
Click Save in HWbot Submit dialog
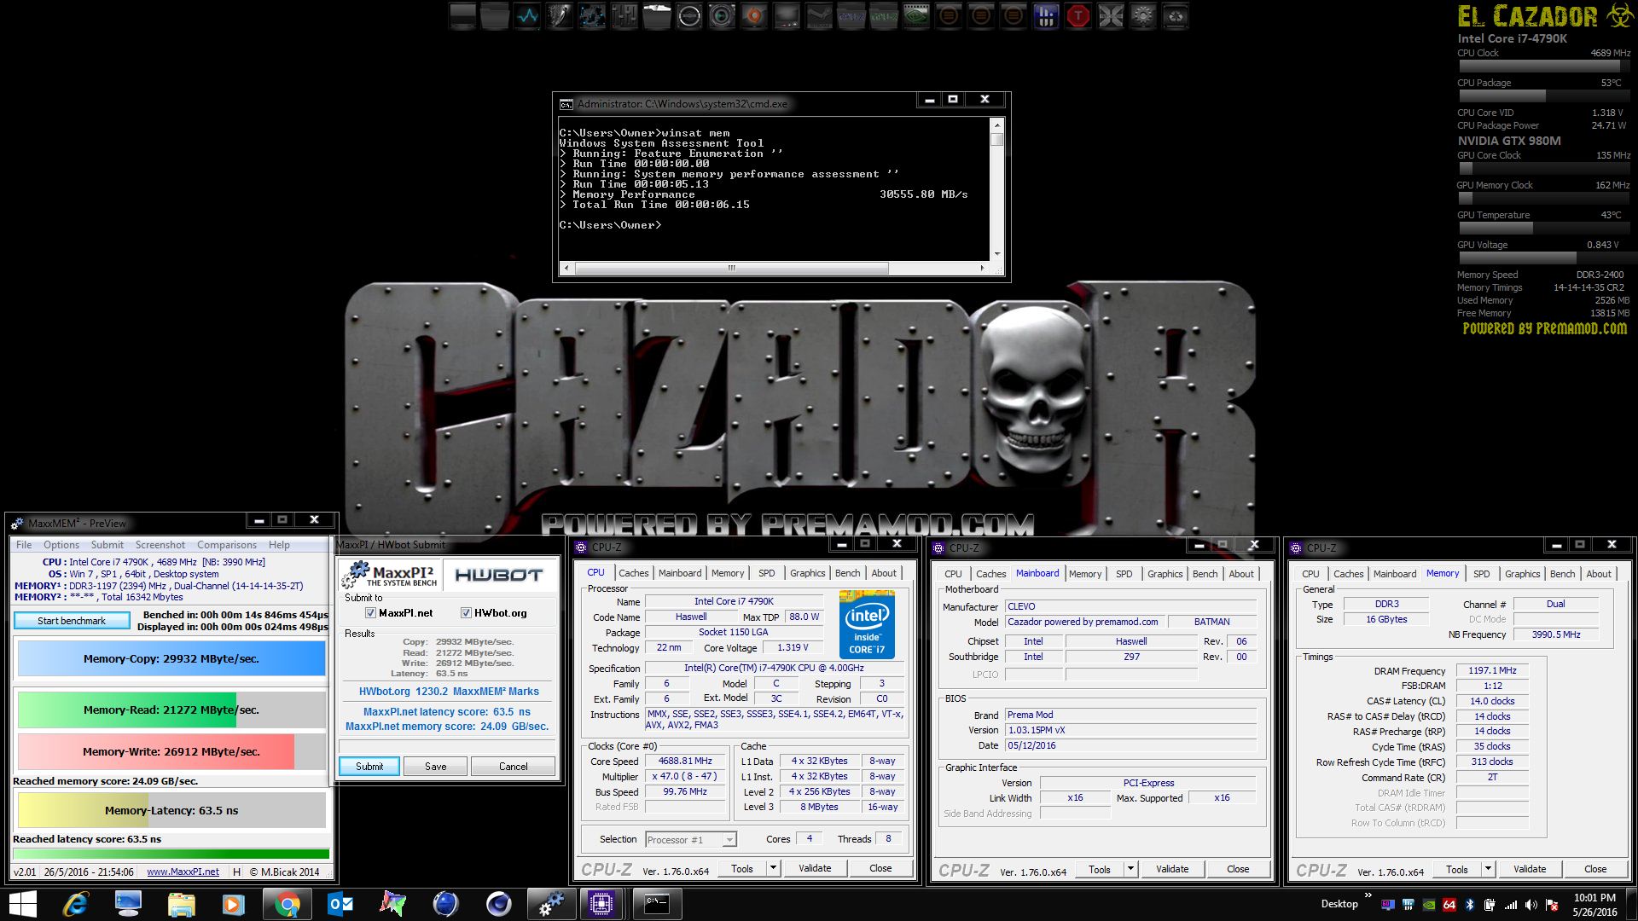pyautogui.click(x=436, y=767)
